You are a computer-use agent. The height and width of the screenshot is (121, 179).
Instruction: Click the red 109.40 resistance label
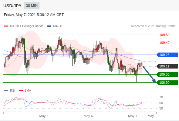tap(164, 43)
